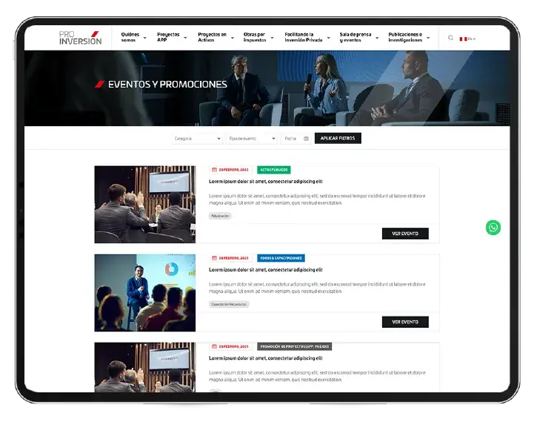Viewport: 534px width, 422px height.
Task: Open the Proyectos APP menu
Action: (168, 37)
